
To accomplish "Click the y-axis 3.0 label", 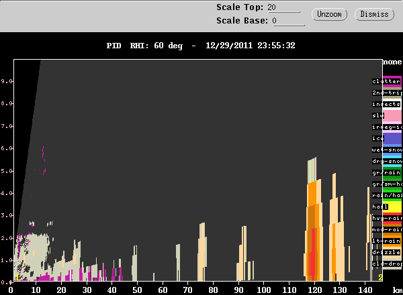I will 7,215.
